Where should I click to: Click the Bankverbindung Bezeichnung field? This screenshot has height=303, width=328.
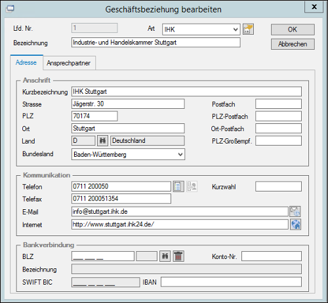tap(186, 269)
